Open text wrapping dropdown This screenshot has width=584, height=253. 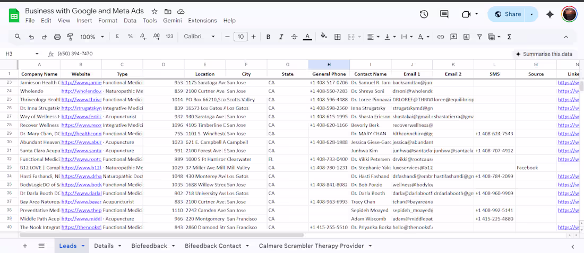tap(407, 37)
